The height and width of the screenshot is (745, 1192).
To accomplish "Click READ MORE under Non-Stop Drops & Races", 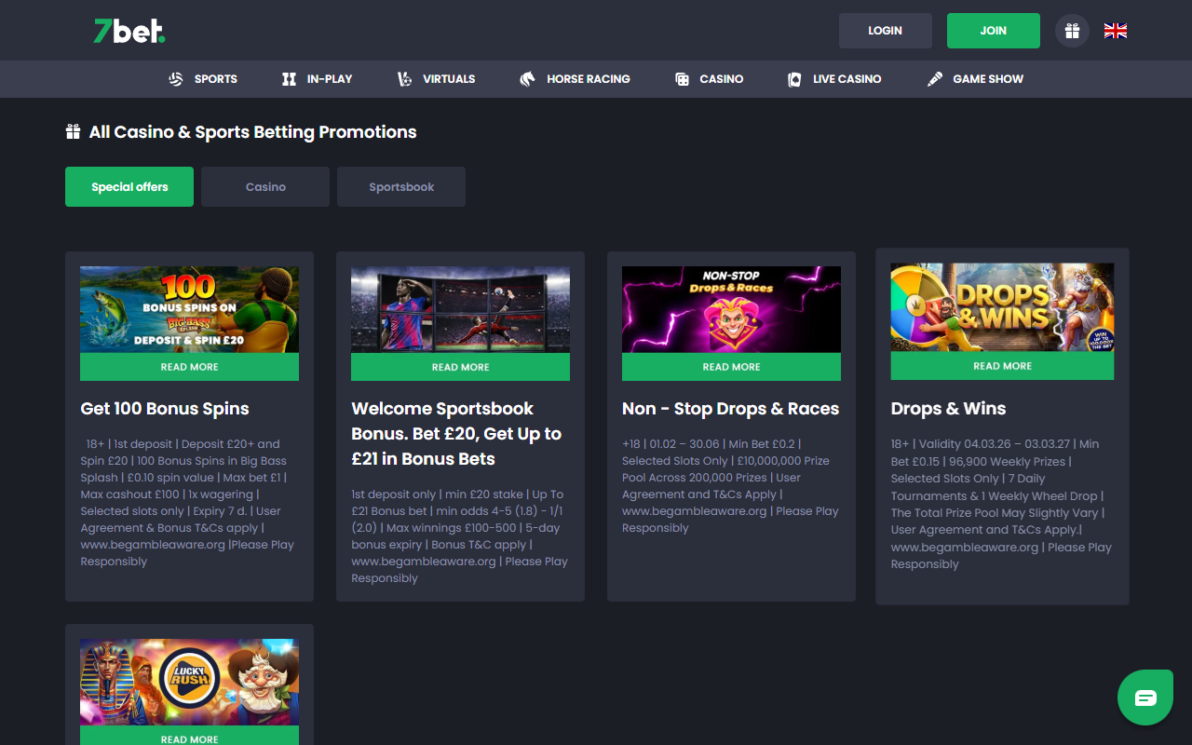I will [731, 367].
